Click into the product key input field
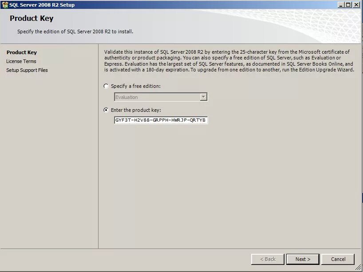The height and width of the screenshot is (272, 363). pyautogui.click(x=161, y=120)
